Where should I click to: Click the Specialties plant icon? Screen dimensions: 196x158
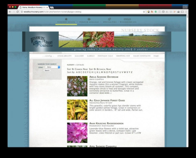[x=109, y=19]
